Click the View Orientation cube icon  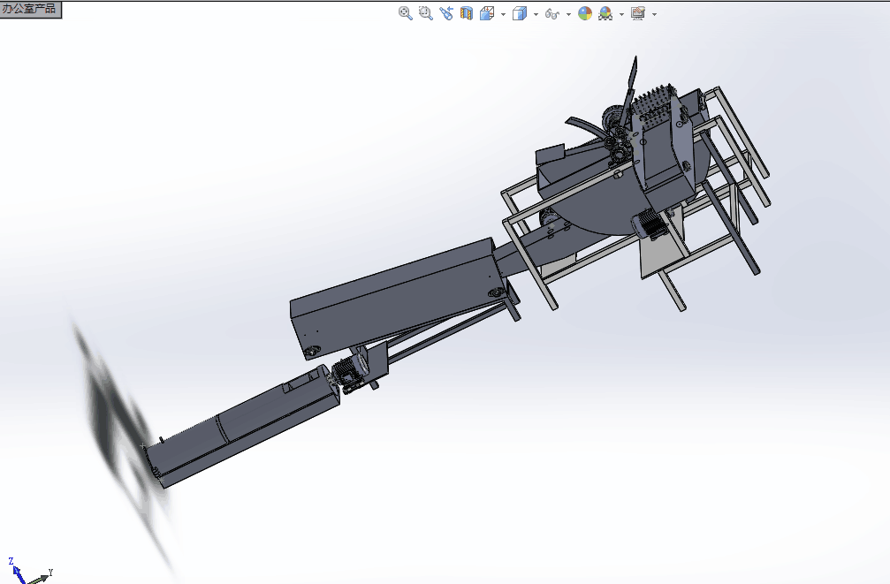487,13
